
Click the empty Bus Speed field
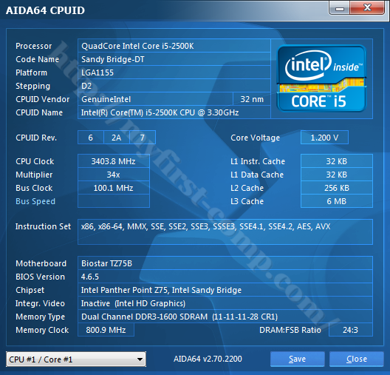[x=114, y=201]
